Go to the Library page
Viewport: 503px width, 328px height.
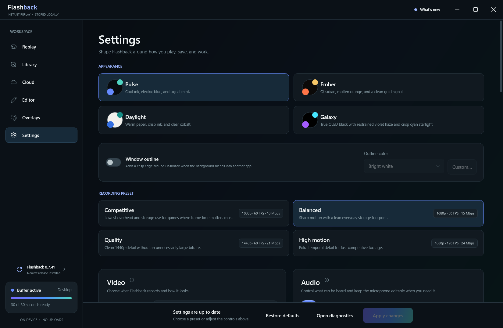(41, 64)
